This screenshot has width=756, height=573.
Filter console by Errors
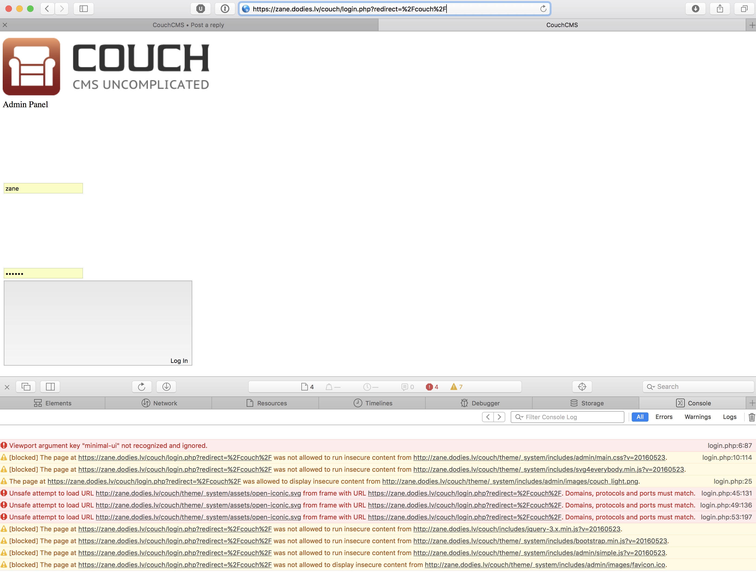(664, 417)
